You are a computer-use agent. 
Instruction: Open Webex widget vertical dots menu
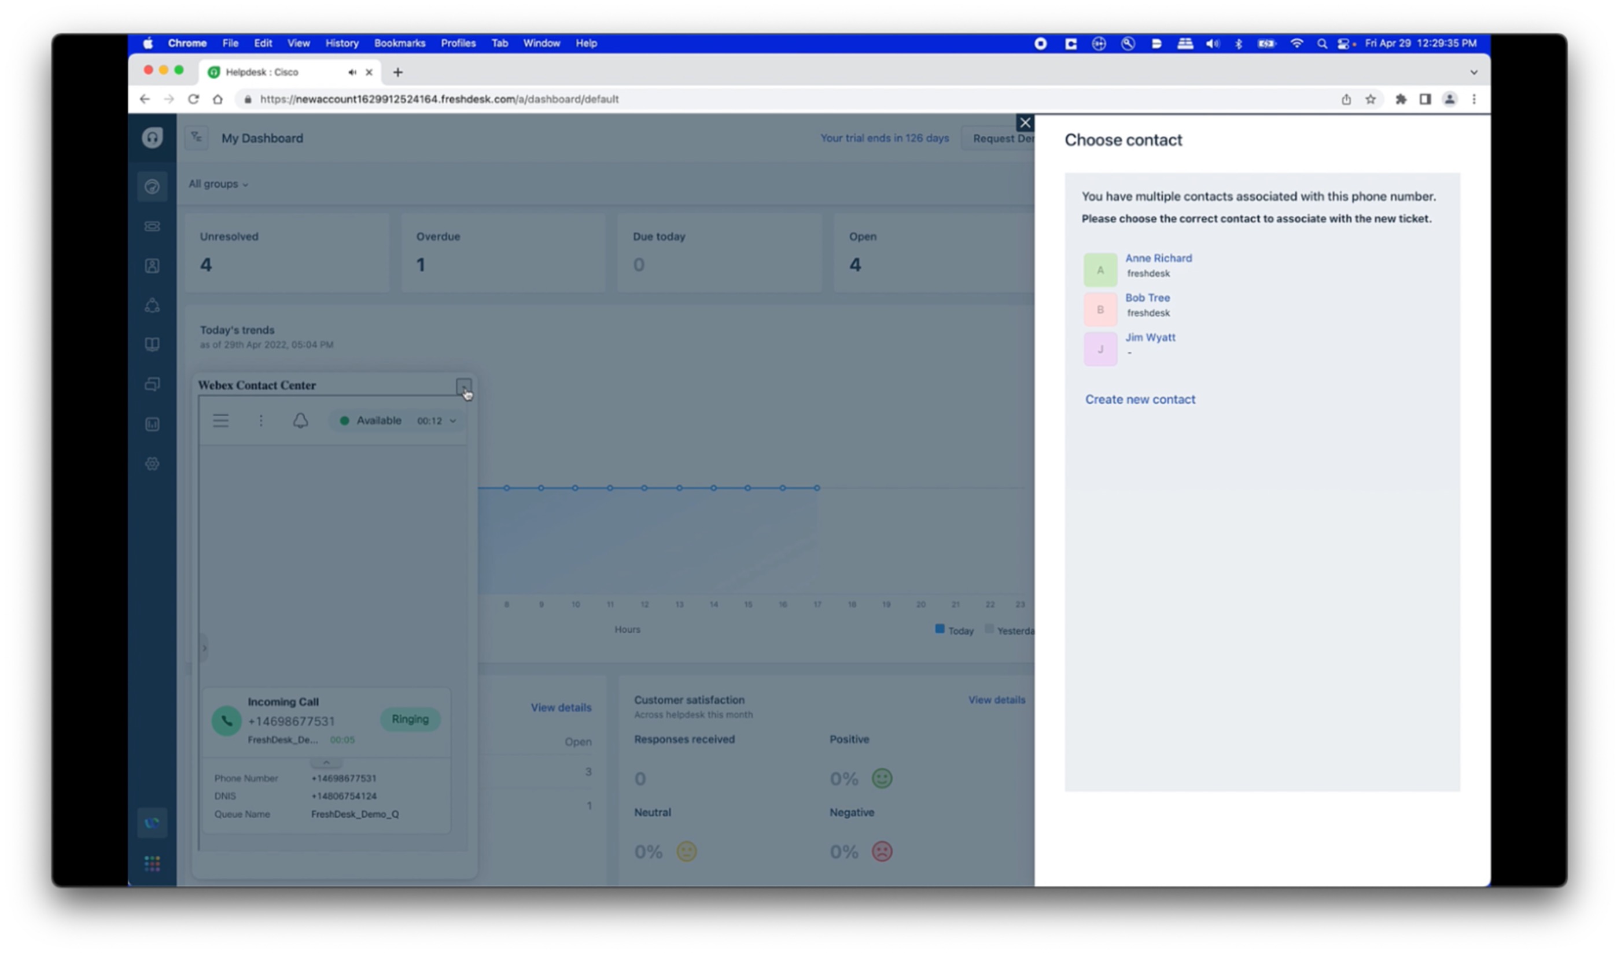pos(260,421)
